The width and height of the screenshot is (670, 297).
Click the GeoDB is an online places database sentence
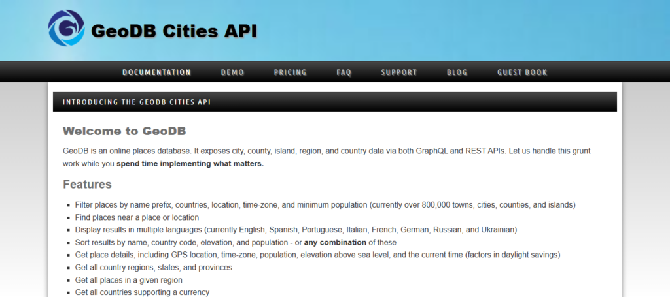(x=127, y=151)
